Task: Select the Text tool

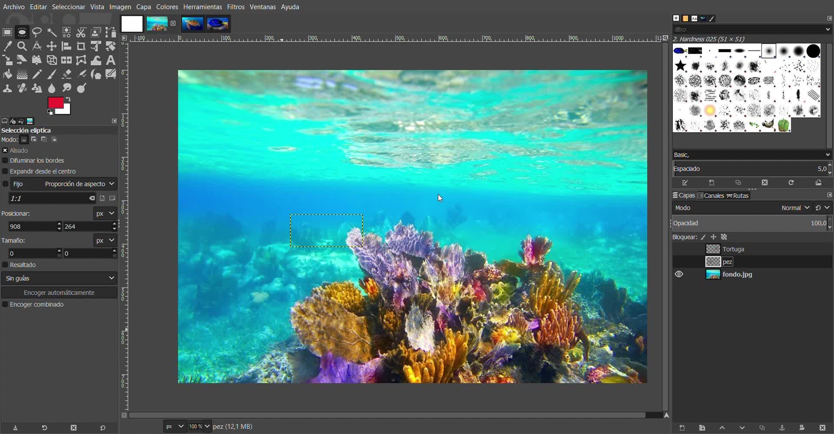Action: point(111,60)
